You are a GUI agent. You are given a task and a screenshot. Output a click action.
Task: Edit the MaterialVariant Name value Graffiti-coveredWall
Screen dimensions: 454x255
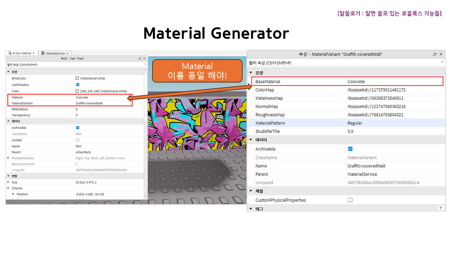[366, 166]
